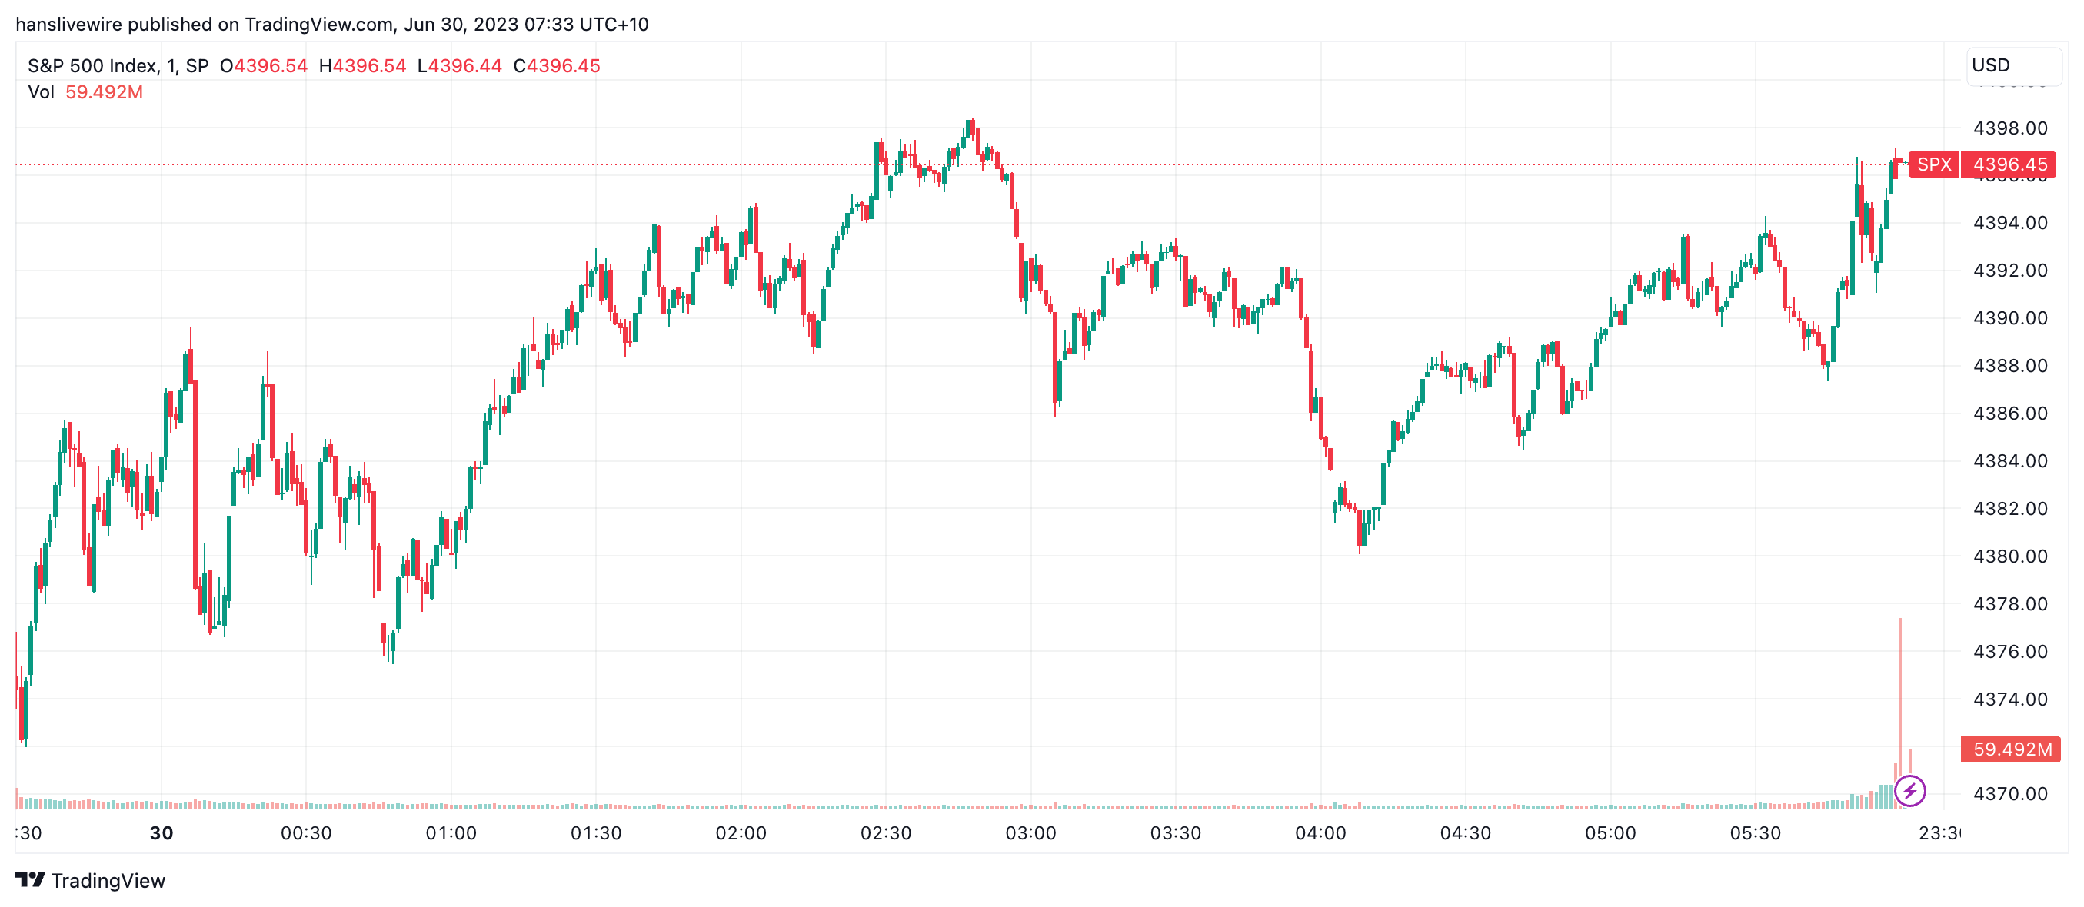Click the 01:00 time axis label
Screen dimensions: 2084x907
[451, 833]
